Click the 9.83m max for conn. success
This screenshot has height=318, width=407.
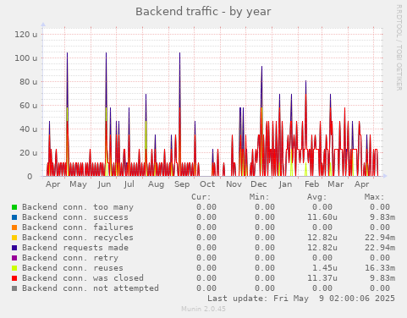pyautogui.click(x=382, y=217)
